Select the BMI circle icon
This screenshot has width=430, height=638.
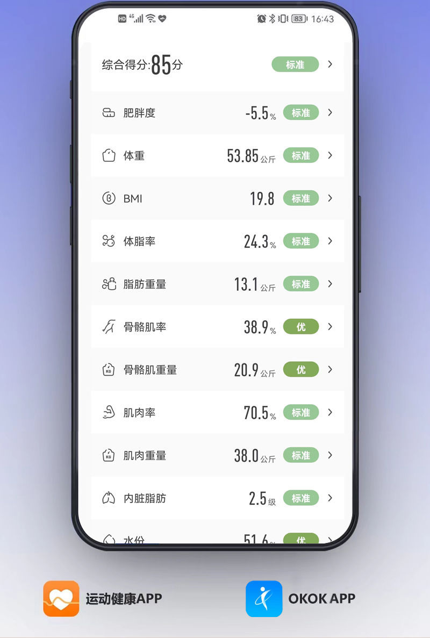(109, 198)
